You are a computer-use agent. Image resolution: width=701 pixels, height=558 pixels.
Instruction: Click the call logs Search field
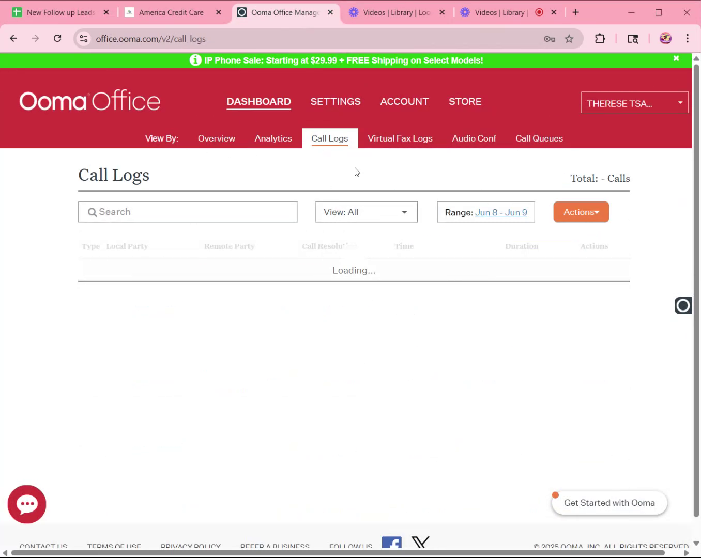[x=188, y=212]
